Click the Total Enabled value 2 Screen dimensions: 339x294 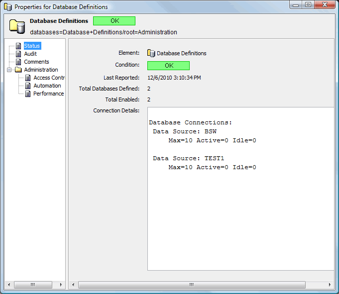(x=149, y=99)
